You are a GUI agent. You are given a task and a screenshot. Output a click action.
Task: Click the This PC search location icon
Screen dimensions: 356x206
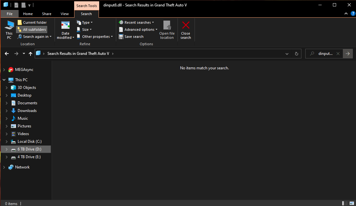click(9, 30)
